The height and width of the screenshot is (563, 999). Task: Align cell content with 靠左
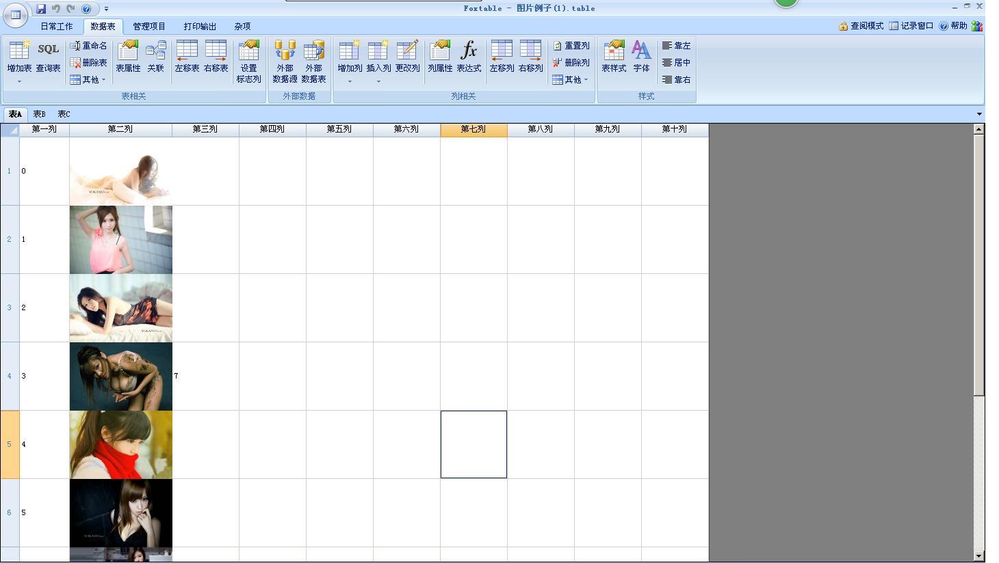click(x=677, y=46)
